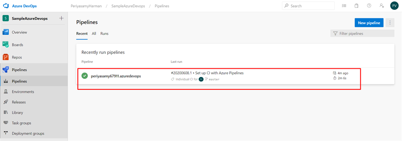Click the Individual CI tag icon
402x141 pixels.
173,79
